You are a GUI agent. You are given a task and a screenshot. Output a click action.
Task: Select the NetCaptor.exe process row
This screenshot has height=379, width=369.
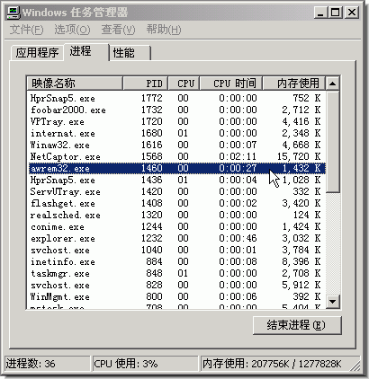176,156
